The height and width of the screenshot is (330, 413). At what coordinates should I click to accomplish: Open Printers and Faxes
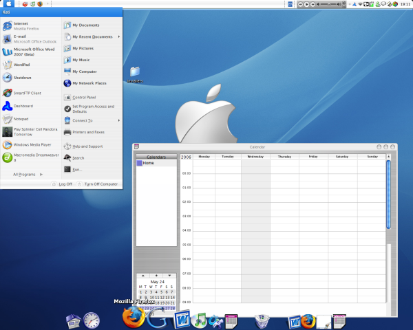[92, 132]
